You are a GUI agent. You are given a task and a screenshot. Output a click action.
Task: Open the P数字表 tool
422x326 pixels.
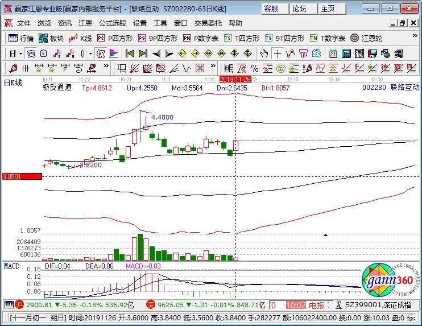(x=201, y=38)
